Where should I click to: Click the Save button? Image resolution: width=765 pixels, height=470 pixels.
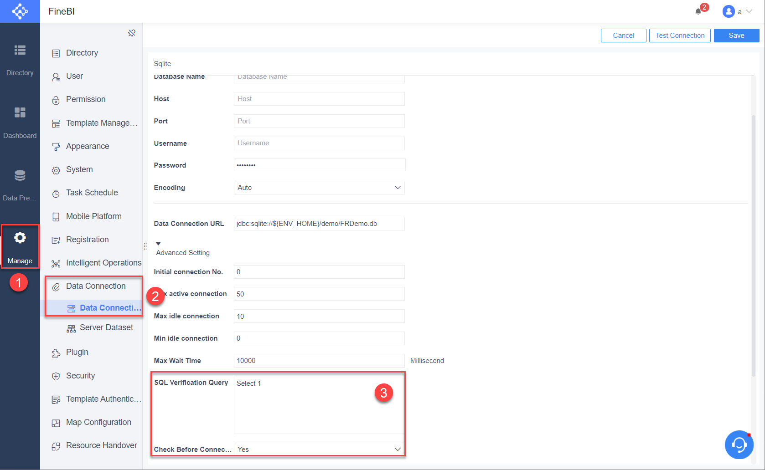point(736,36)
